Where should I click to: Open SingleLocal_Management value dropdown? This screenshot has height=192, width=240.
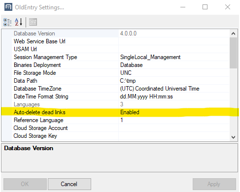pyautogui.click(x=174, y=57)
